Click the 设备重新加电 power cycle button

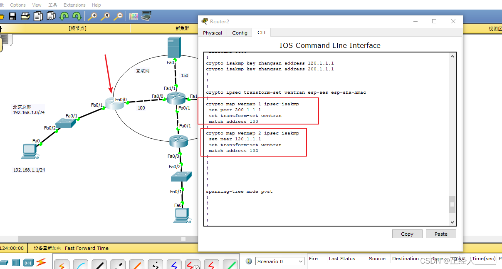click(x=47, y=248)
